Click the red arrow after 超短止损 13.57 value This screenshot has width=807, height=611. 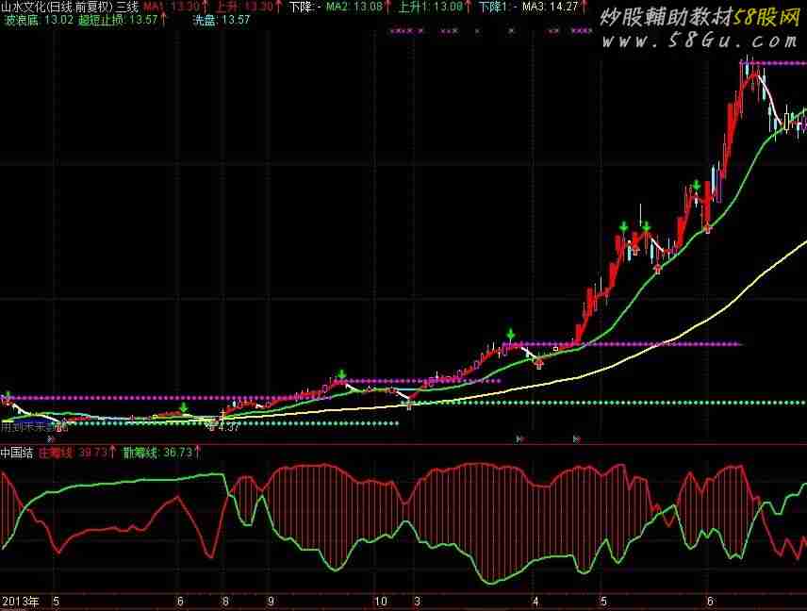pos(163,19)
